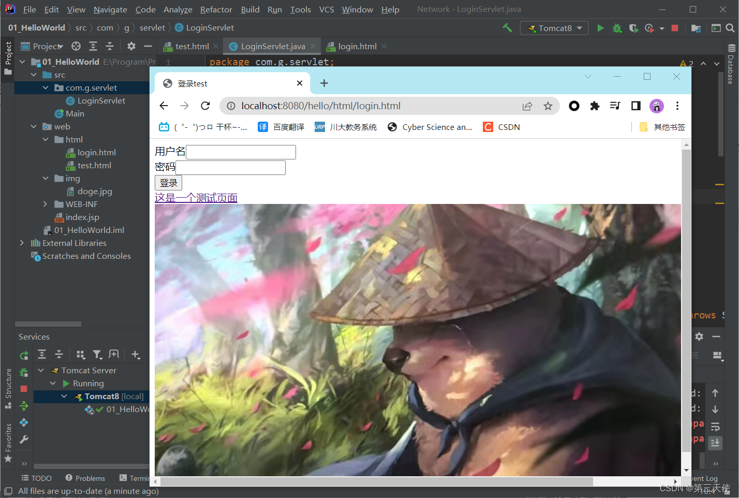Follow the 这是一个测试页面 link
This screenshot has height=498, width=739.
[196, 197]
